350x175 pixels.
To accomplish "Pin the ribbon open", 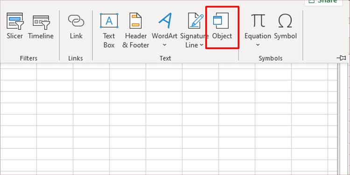I will (341, 58).
